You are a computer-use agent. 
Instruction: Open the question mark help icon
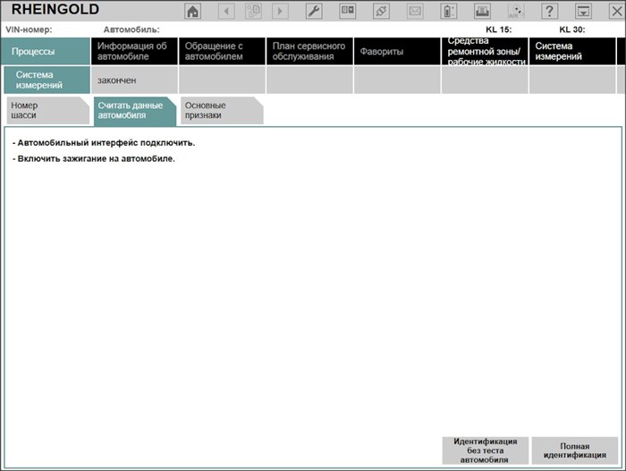pos(550,12)
